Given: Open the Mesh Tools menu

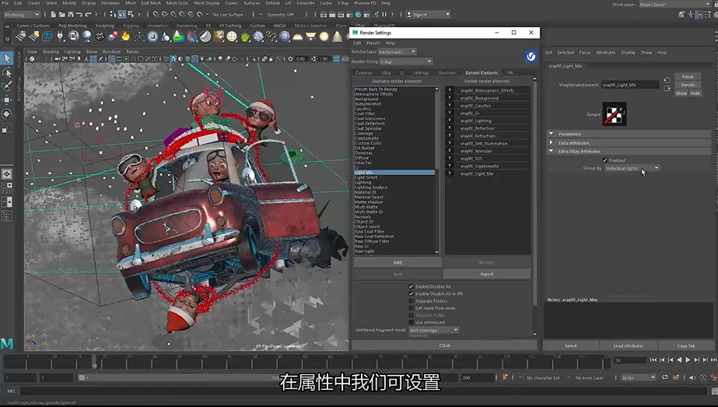Looking at the screenshot, I should point(177,3).
